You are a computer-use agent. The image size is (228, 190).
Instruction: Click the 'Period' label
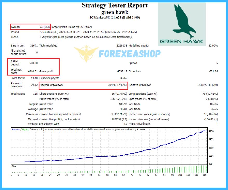point(15,32)
